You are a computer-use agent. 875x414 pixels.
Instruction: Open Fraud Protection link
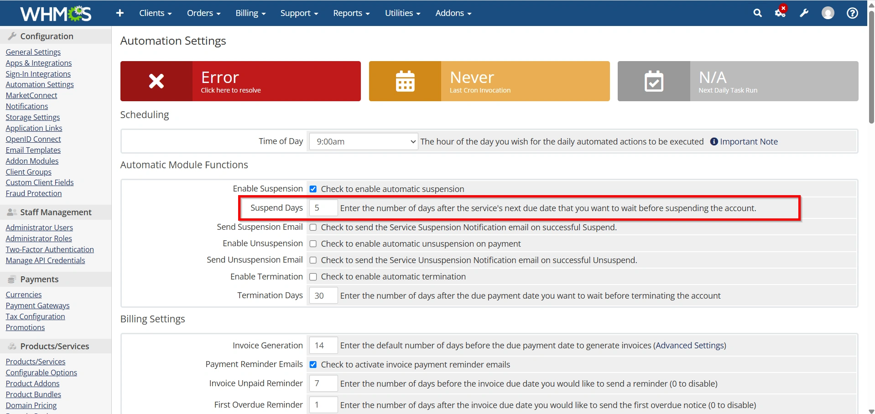pos(34,193)
